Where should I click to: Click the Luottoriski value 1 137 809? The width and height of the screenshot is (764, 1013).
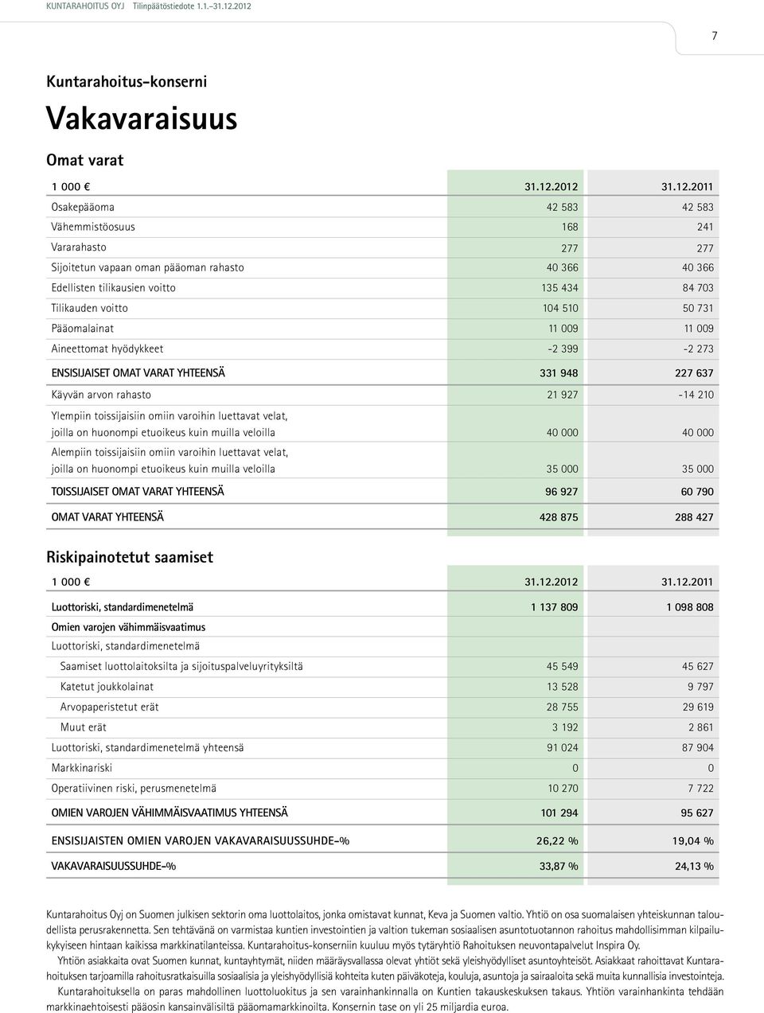(x=555, y=607)
